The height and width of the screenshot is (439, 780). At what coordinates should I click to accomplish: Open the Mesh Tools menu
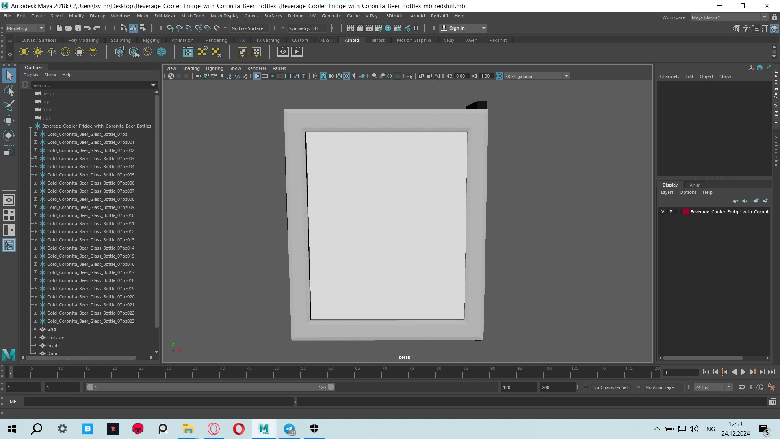(193, 16)
